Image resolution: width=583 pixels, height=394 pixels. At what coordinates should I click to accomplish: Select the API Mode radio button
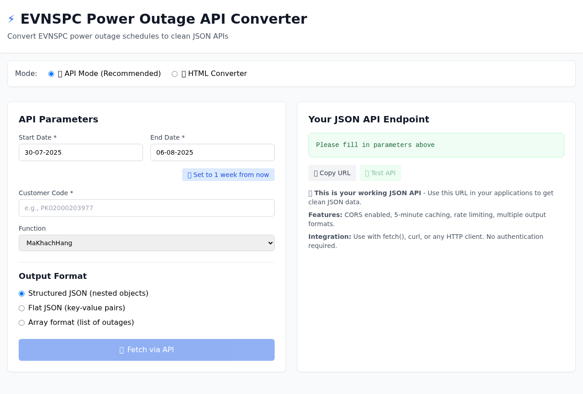pyautogui.click(x=51, y=73)
